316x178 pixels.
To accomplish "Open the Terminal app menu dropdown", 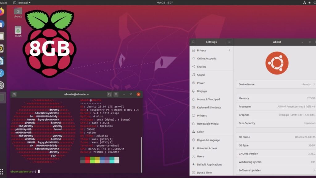I will [x=22, y=3].
